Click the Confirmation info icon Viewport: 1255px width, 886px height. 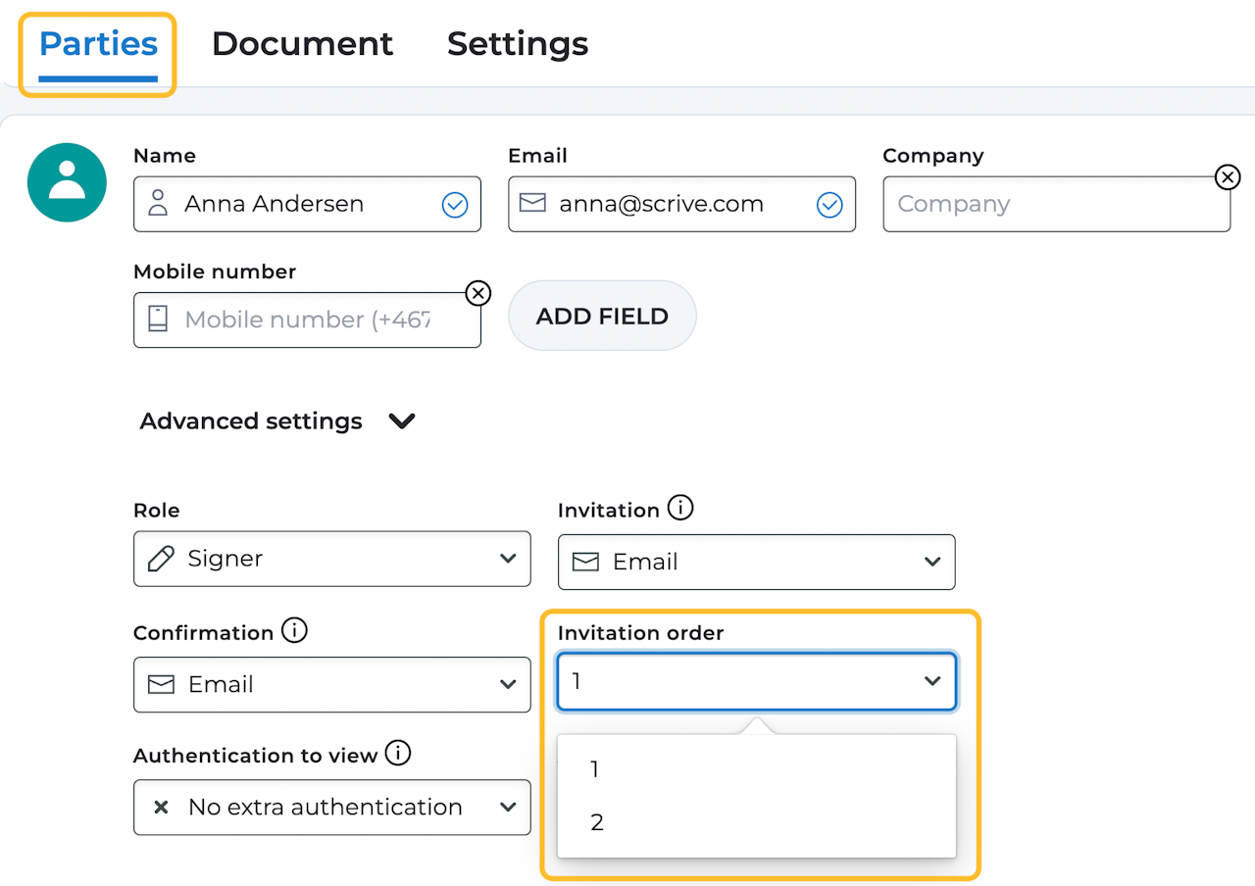tap(294, 631)
